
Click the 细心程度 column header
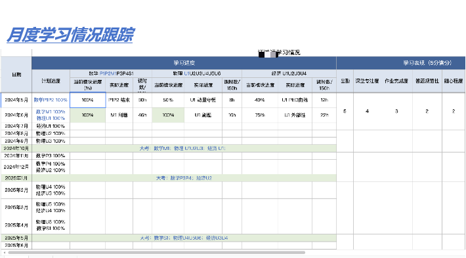tap(454, 81)
